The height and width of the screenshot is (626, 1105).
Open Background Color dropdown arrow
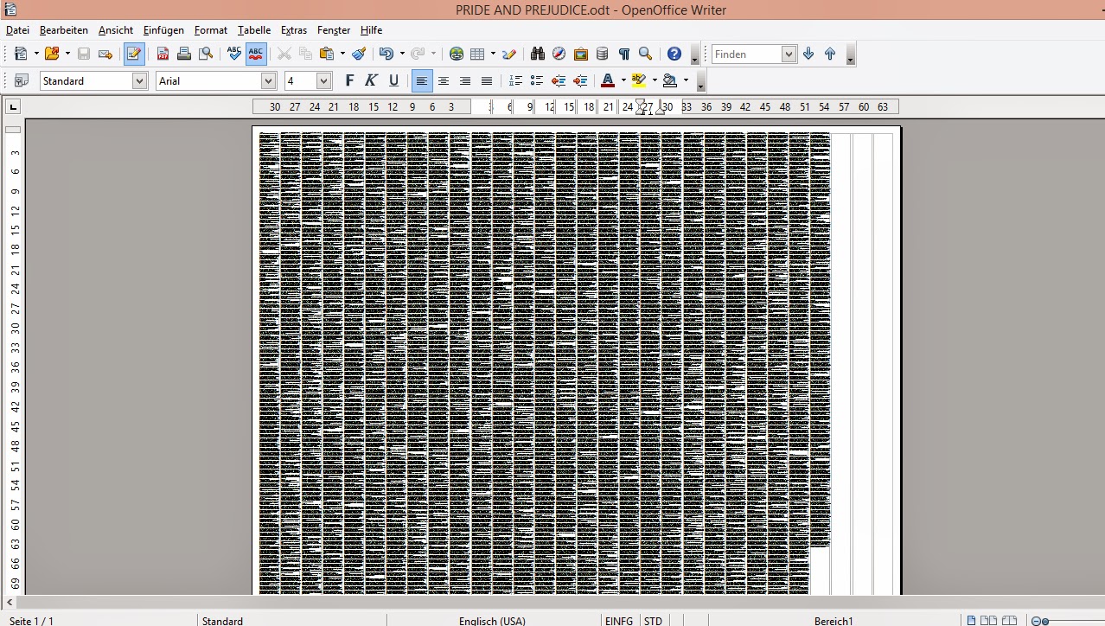coord(686,80)
